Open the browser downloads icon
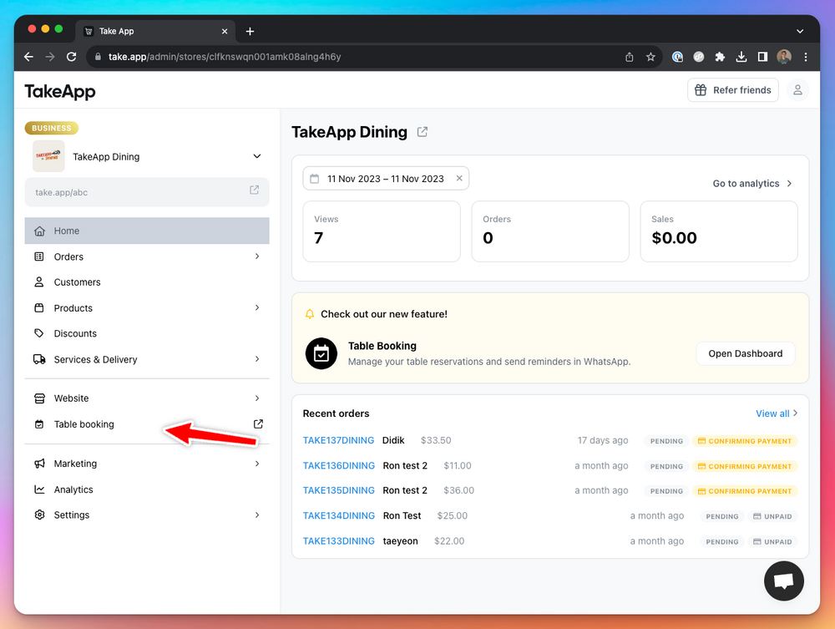The image size is (835, 629). click(741, 57)
